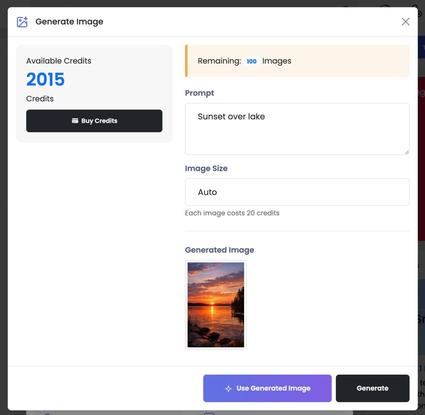The height and width of the screenshot is (415, 425).
Task: Click the Prompt field label
Action: pyautogui.click(x=200, y=93)
